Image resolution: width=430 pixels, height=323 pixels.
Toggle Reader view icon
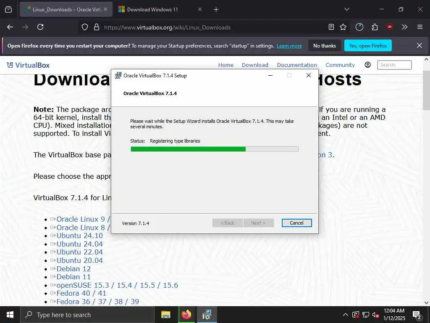[331, 27]
